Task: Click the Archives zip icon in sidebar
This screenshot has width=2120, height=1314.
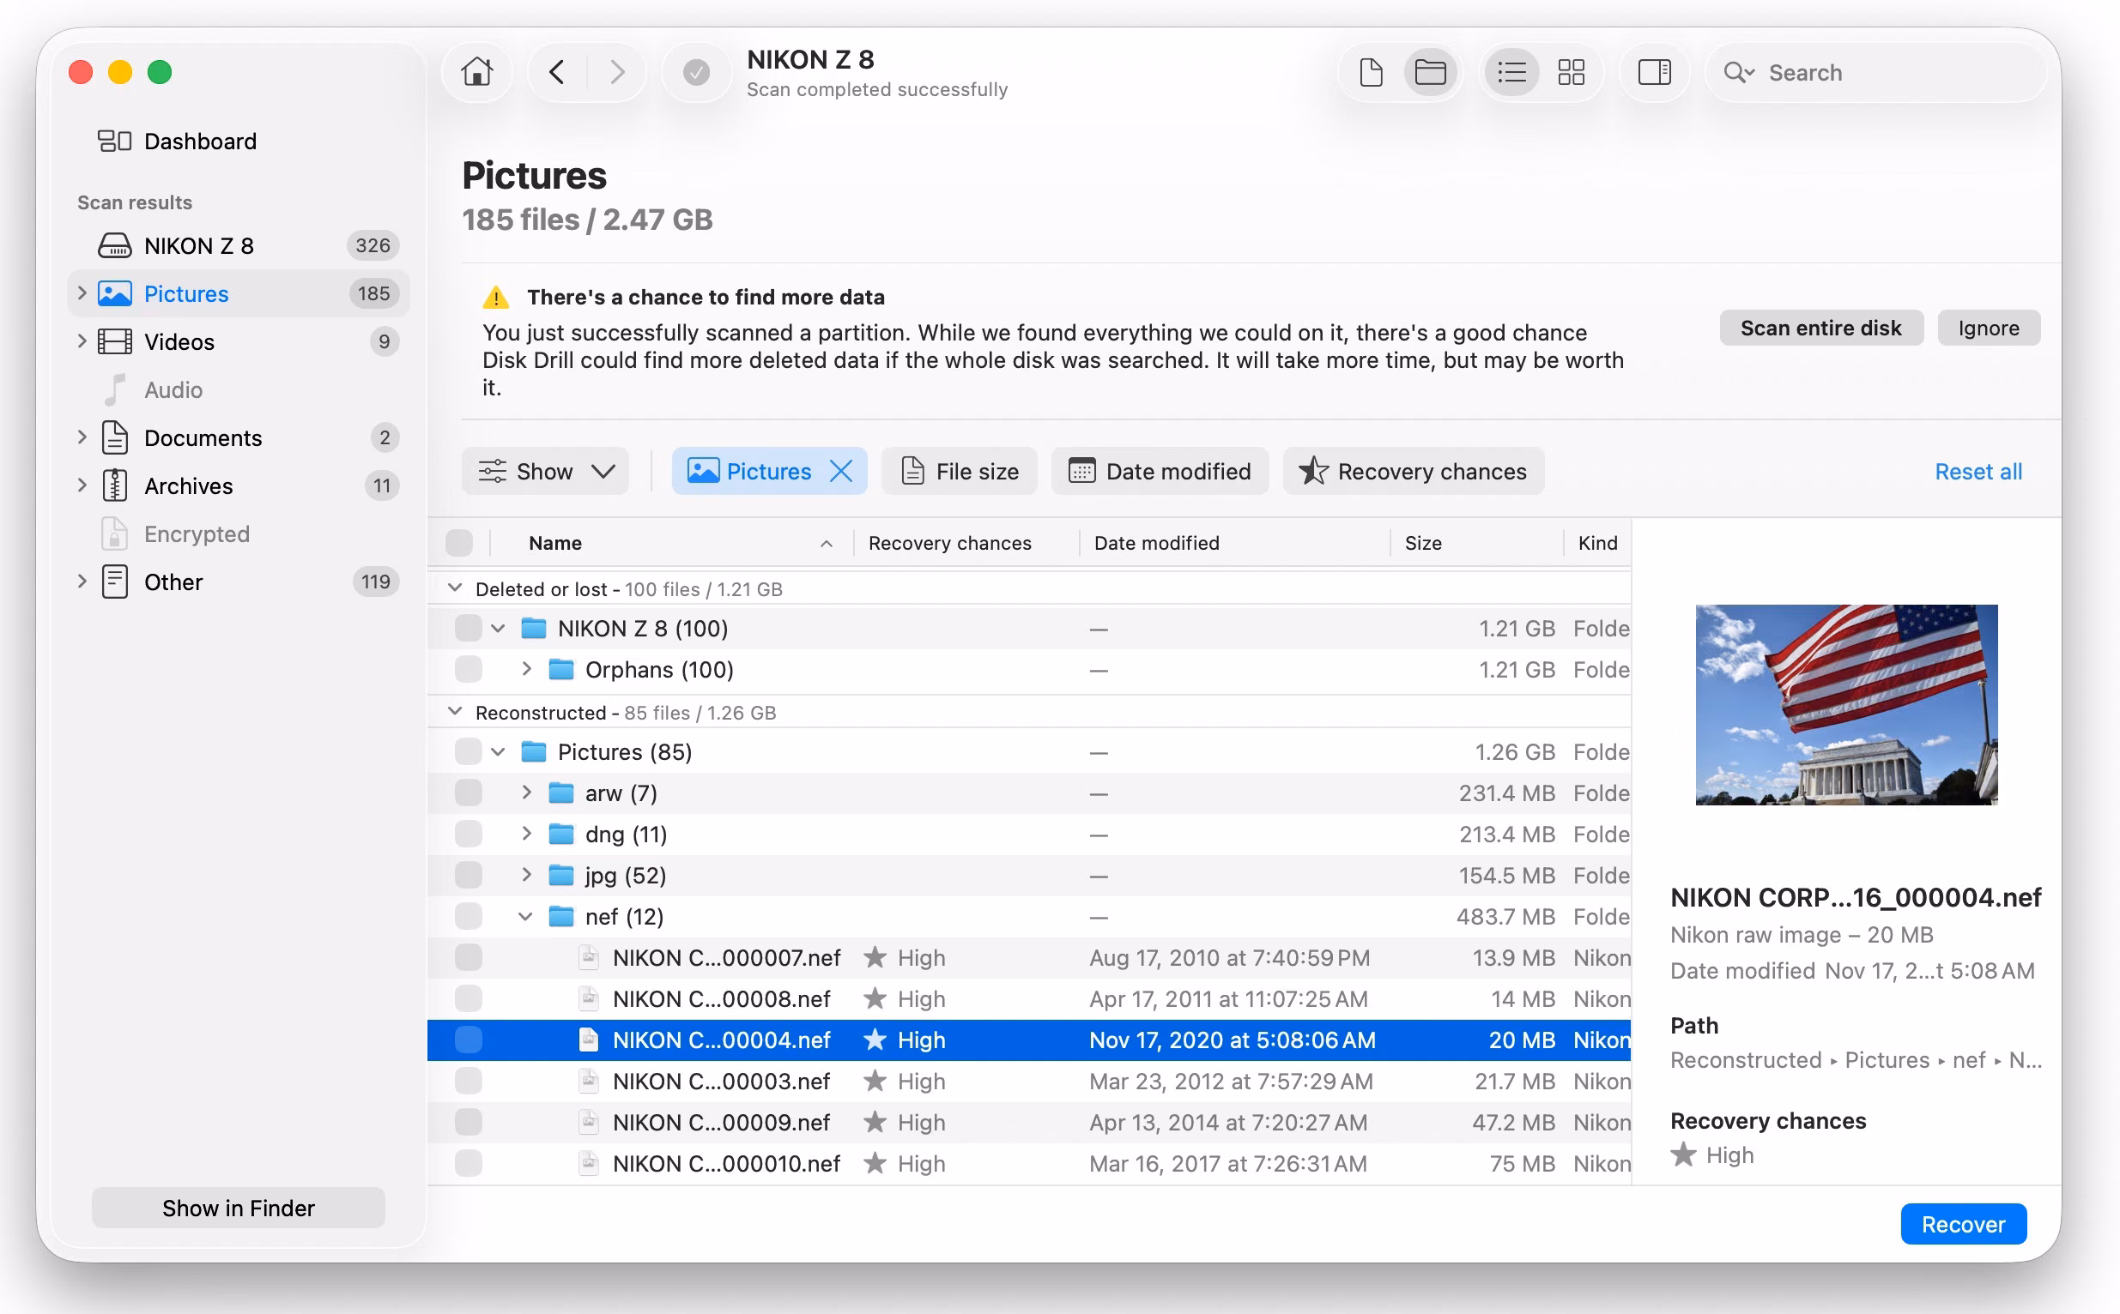Action: coord(115,485)
